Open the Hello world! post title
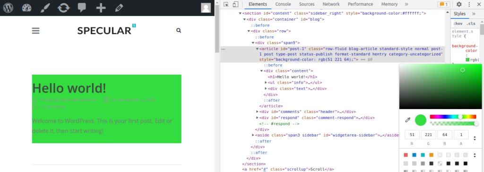 pyautogui.click(x=69, y=88)
